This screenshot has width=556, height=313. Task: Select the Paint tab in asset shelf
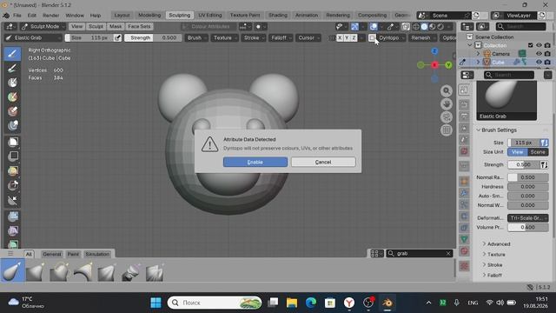(73, 254)
